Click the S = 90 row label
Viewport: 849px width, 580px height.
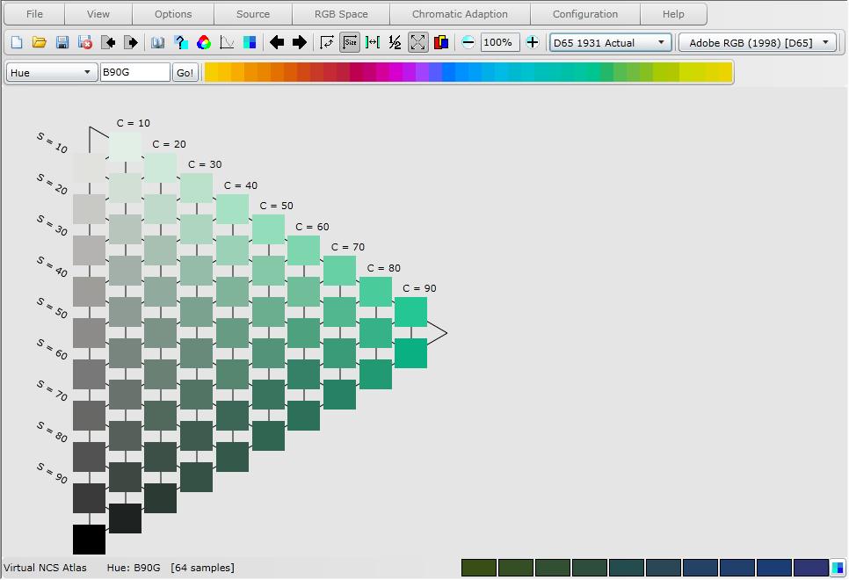pos(53,474)
